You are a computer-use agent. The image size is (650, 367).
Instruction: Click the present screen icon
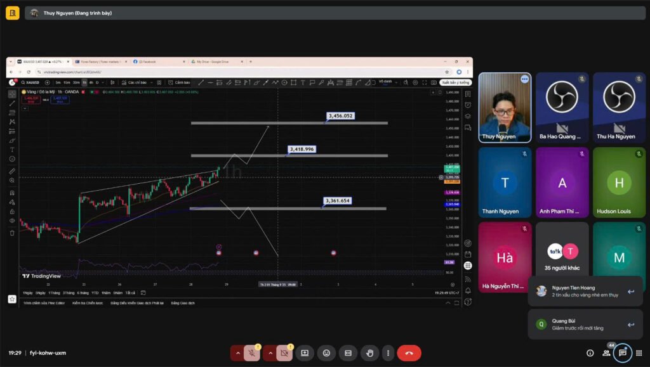pos(305,353)
